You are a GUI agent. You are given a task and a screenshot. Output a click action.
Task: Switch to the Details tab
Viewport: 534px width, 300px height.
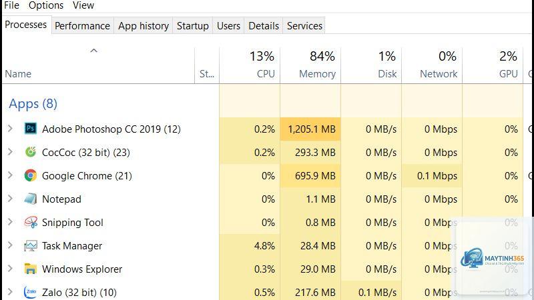pos(264,26)
